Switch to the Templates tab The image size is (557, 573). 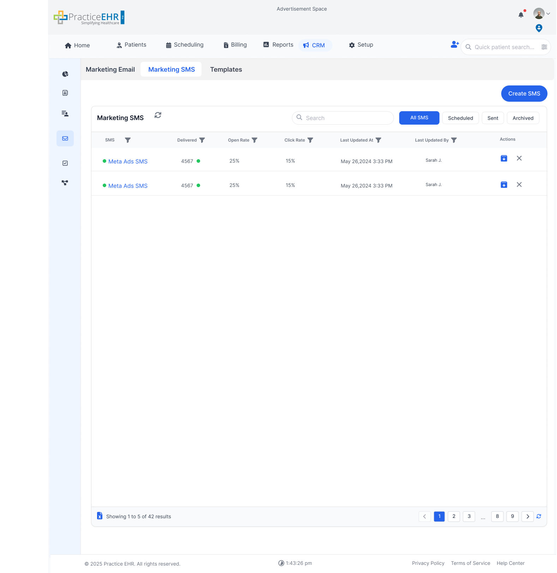(226, 70)
